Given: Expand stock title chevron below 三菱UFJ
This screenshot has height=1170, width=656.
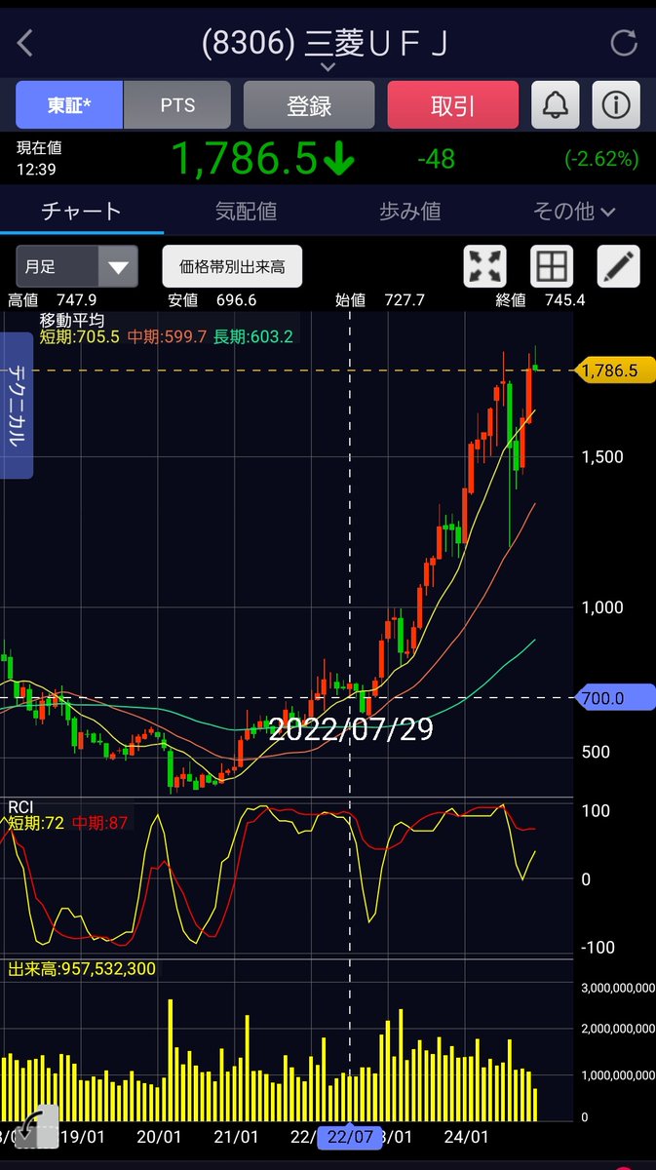Looking at the screenshot, I should (328, 67).
